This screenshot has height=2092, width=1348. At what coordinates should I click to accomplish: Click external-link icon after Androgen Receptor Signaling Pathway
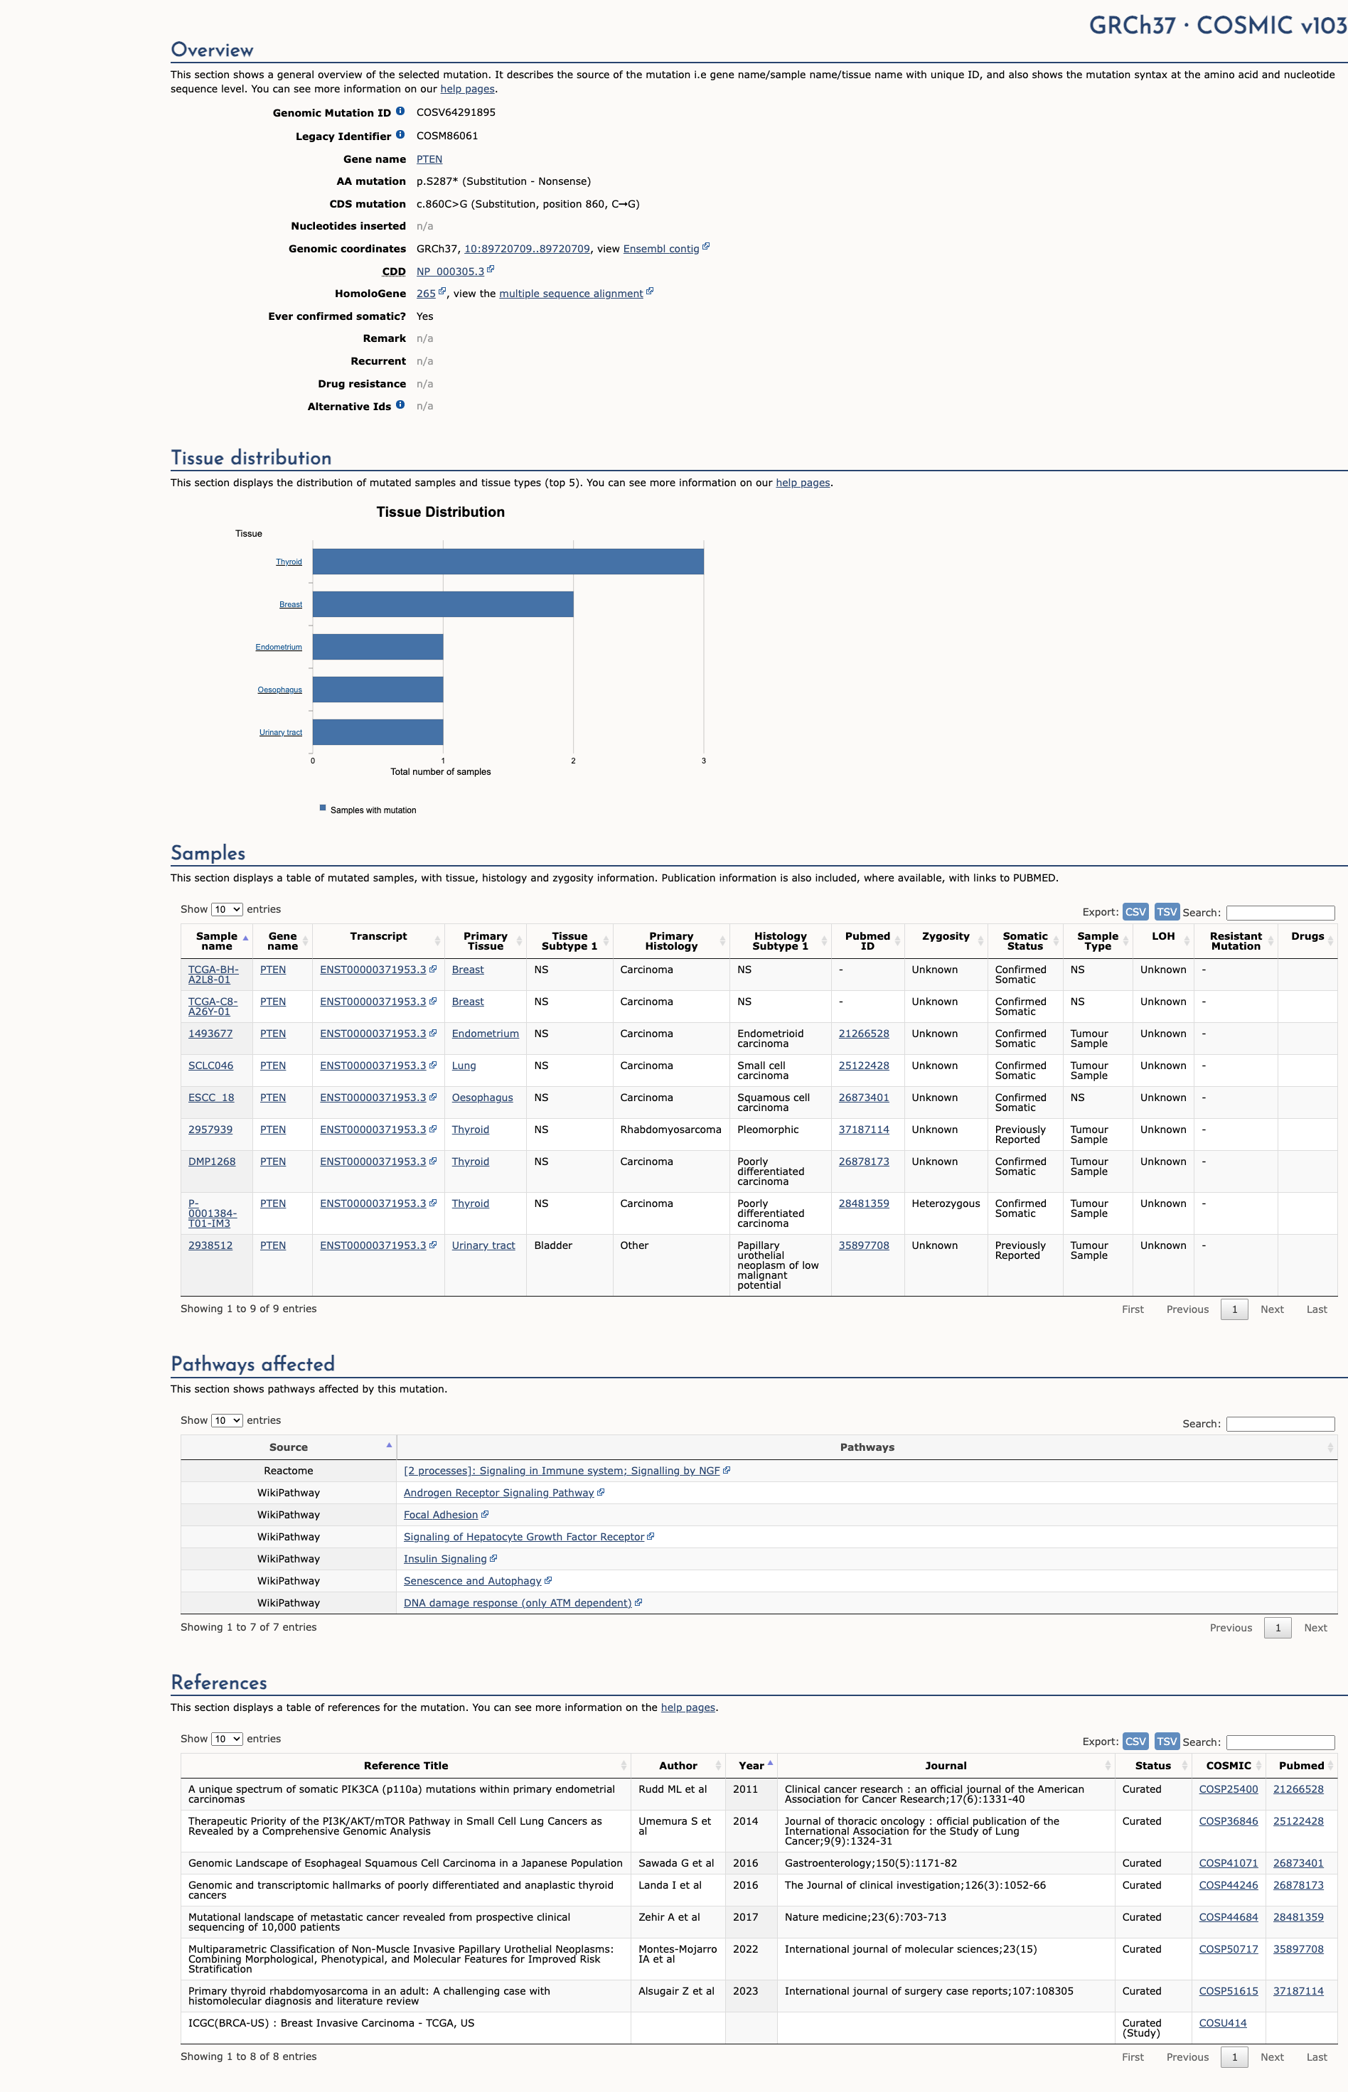(601, 1492)
